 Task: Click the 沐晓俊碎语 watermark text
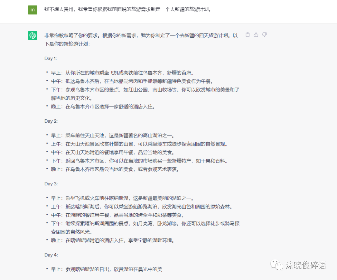tap(306, 265)
